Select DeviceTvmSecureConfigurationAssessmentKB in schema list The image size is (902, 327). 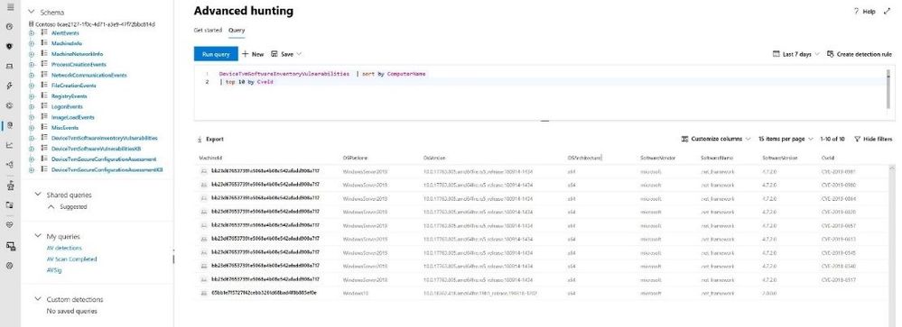[x=107, y=170]
